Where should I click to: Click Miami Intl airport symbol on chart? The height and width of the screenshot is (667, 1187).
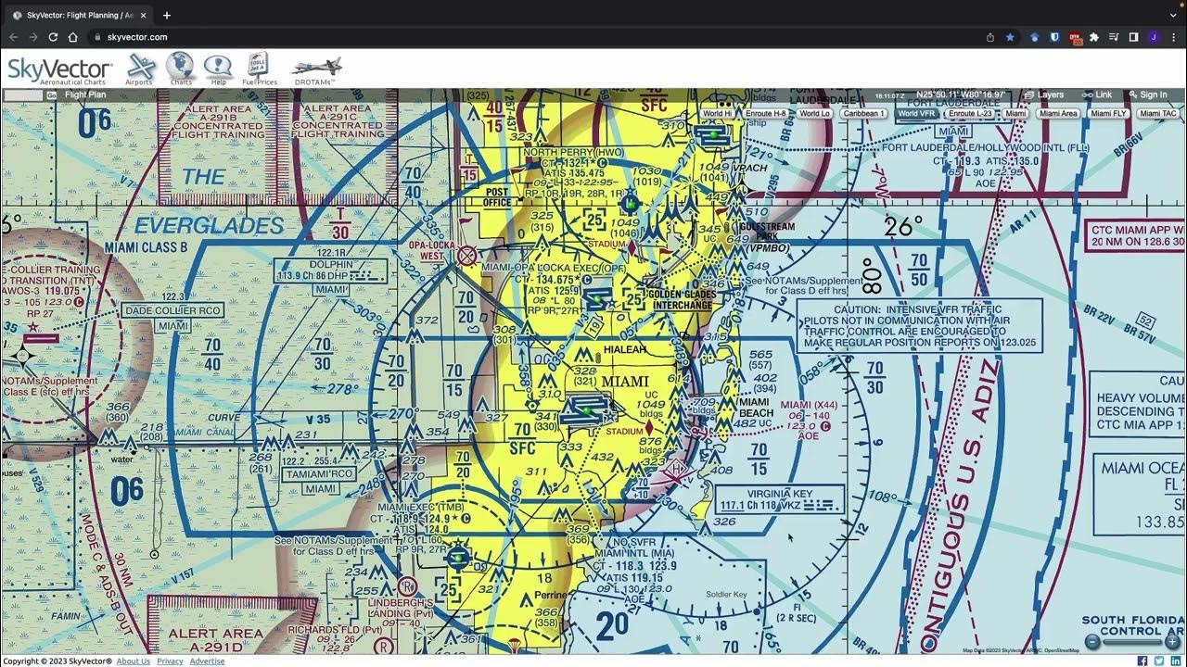point(588,412)
